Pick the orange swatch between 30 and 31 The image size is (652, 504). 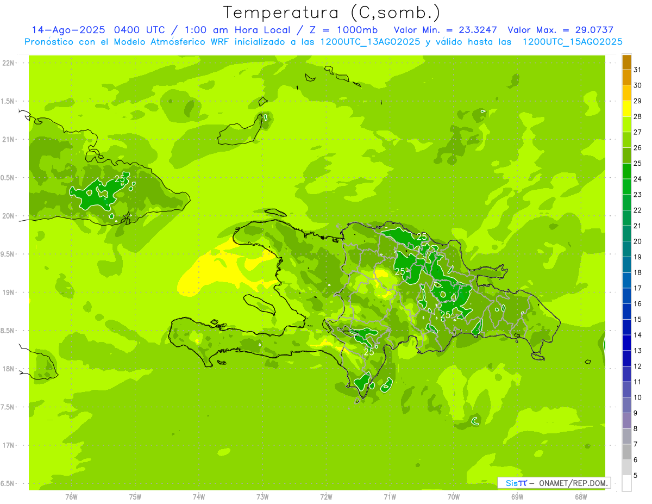pyautogui.click(x=626, y=78)
